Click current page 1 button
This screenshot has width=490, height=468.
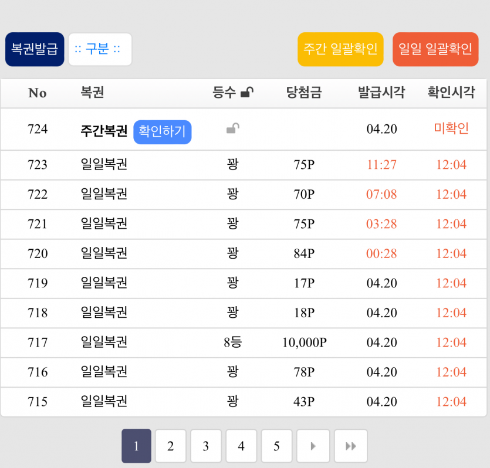[x=136, y=446]
